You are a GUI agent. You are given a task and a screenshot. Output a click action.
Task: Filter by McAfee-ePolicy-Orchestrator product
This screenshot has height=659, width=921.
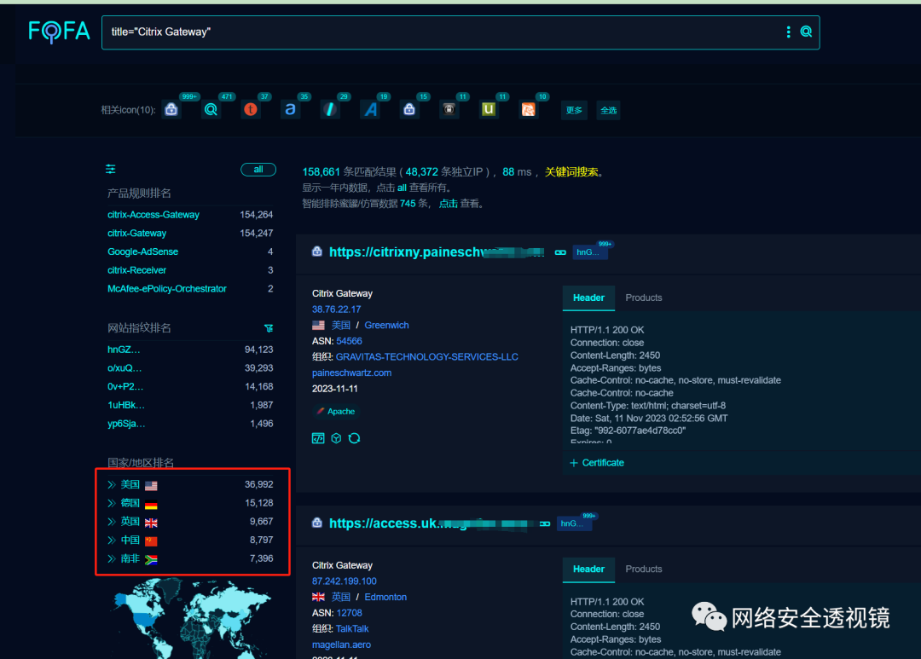167,289
